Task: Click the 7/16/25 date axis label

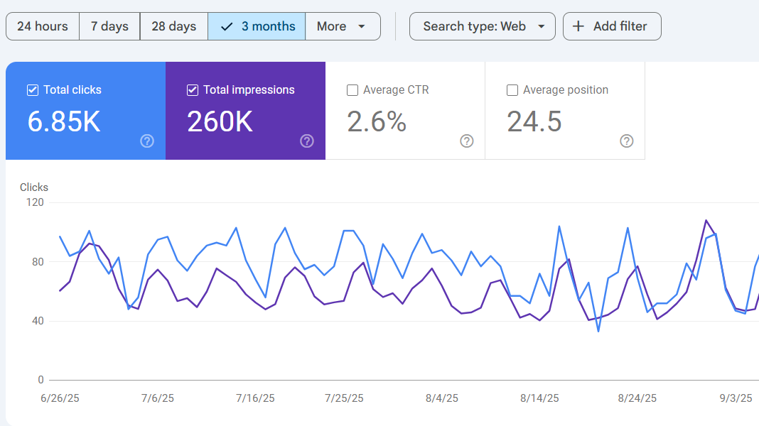Action: coord(256,398)
